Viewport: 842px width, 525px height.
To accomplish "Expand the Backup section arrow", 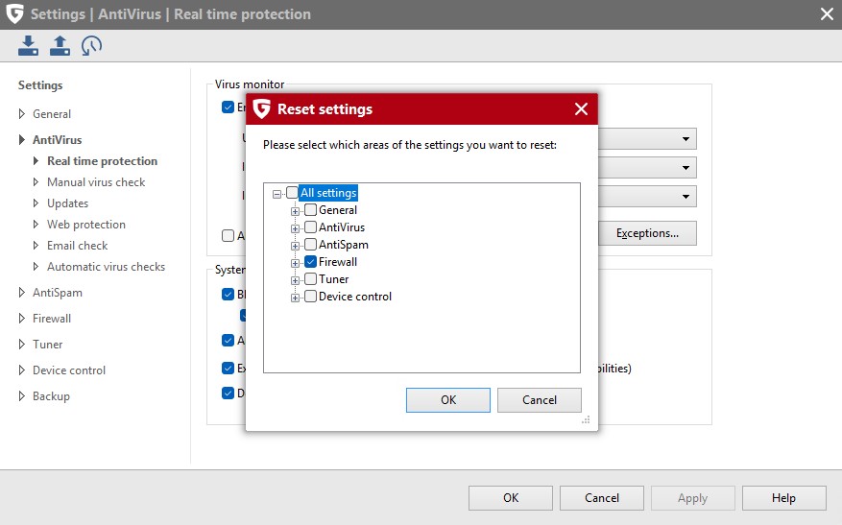I will pos(21,396).
